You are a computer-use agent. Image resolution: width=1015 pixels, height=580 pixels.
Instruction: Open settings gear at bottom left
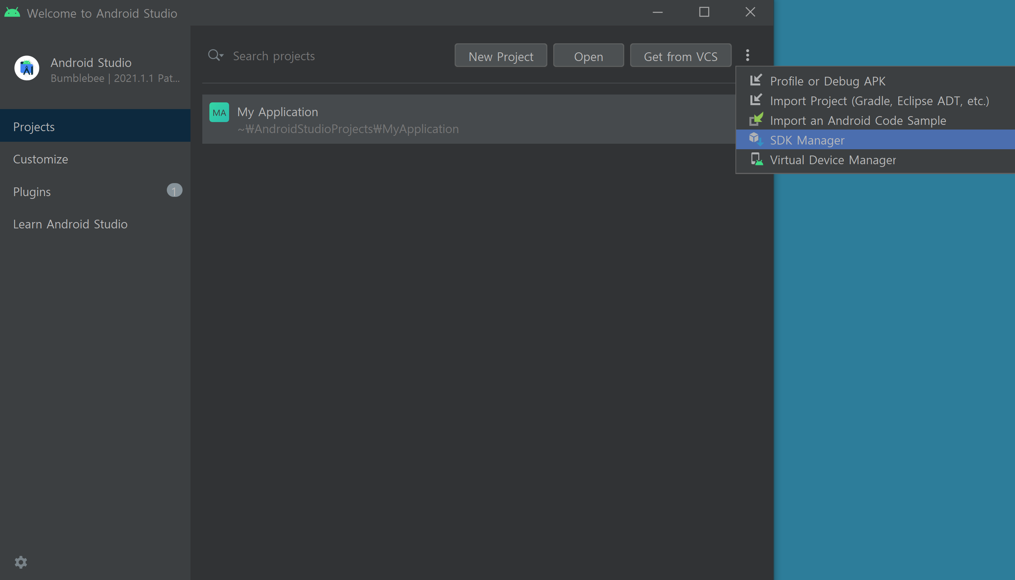[21, 562]
